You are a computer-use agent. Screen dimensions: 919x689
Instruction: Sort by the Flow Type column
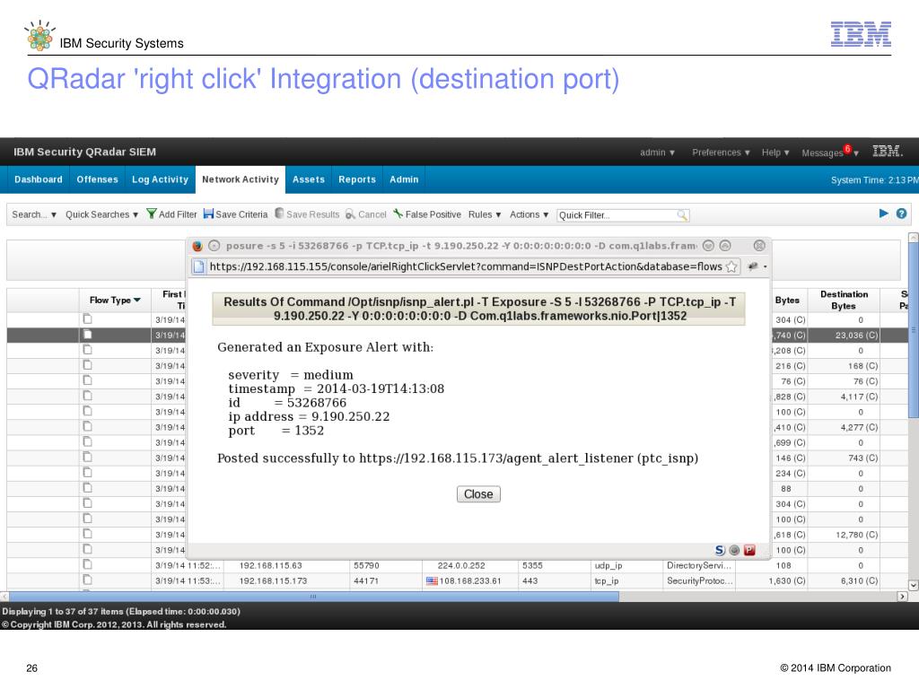tap(115, 300)
